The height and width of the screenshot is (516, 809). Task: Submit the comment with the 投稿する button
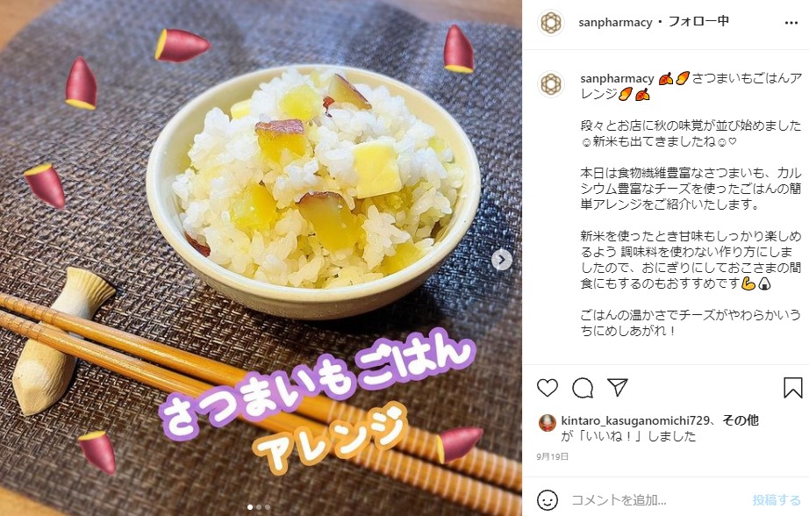pos(776,499)
